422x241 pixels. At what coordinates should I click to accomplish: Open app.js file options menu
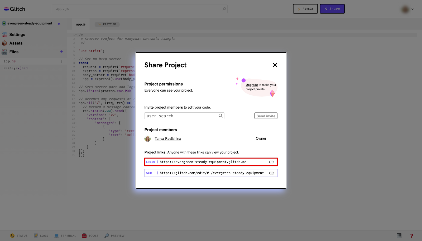coord(62,61)
